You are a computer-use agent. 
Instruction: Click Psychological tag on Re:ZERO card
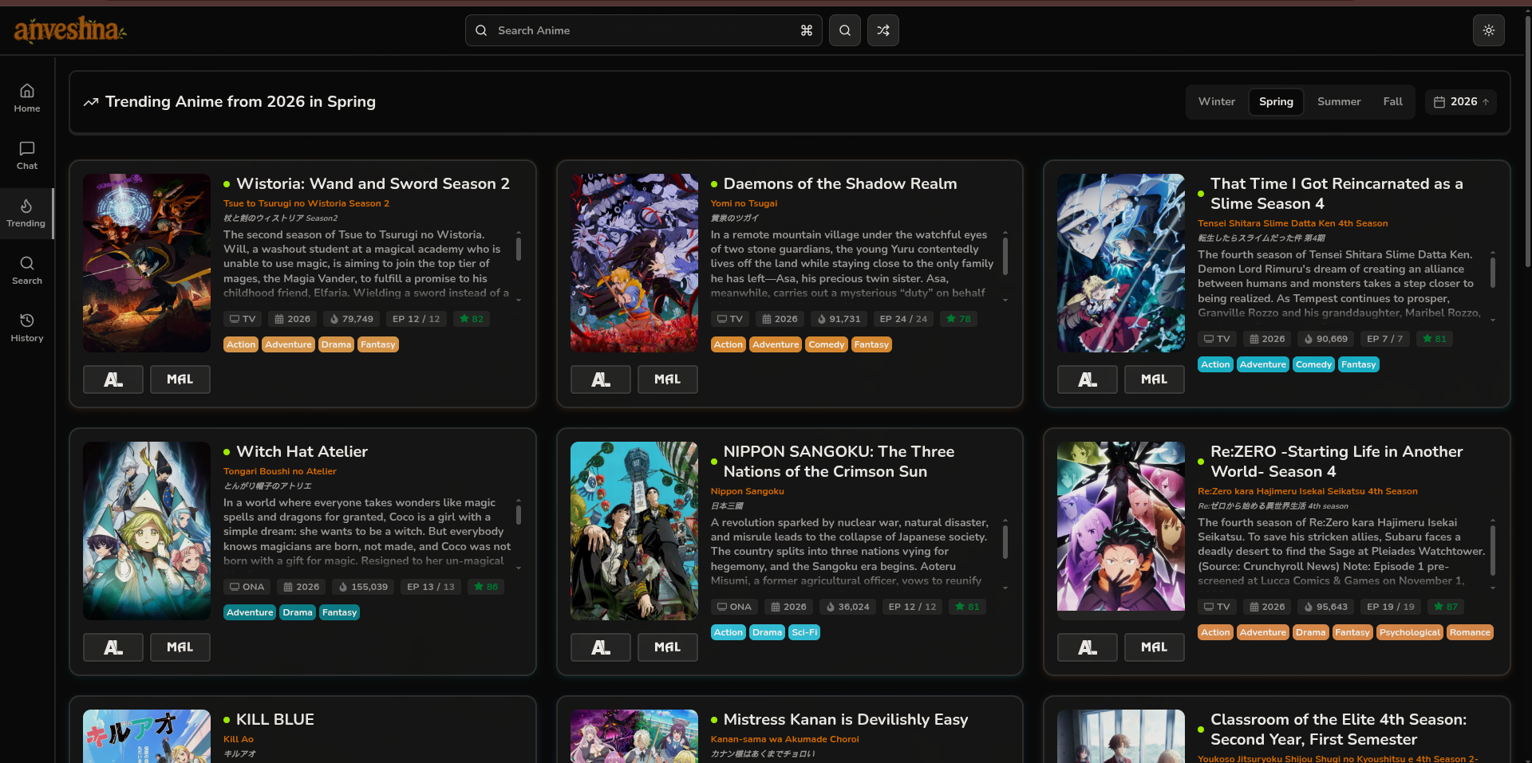[1410, 632]
